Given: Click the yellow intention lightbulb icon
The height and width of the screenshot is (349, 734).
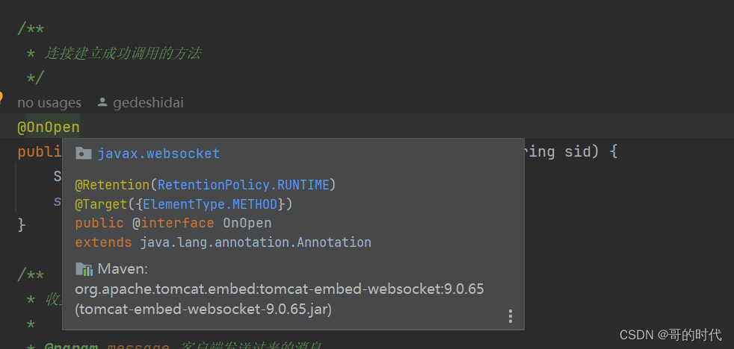Looking at the screenshot, I should [x=1, y=98].
